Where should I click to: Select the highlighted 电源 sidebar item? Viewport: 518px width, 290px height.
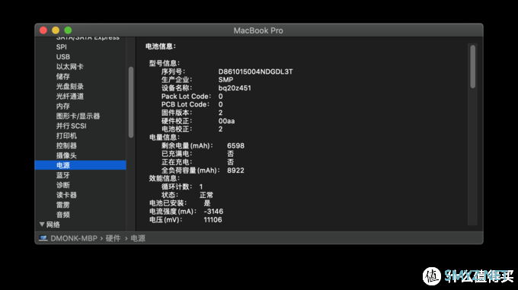[80, 165]
